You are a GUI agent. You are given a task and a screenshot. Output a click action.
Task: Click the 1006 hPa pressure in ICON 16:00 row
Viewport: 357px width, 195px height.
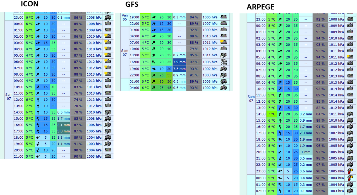point(94,125)
